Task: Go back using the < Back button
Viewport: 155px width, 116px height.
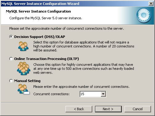Action: 79,109
